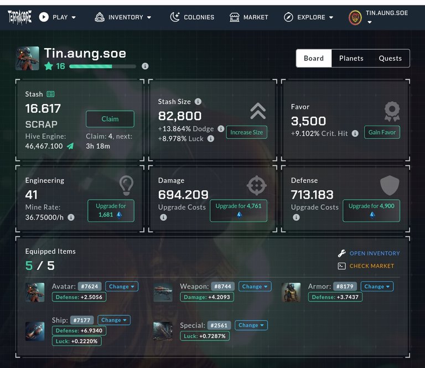425x368 pixels.
Task: Click the CHECK MARKET link
Action: point(372,266)
